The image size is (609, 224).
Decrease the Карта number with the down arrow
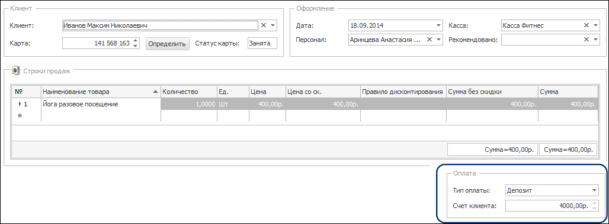click(135, 46)
